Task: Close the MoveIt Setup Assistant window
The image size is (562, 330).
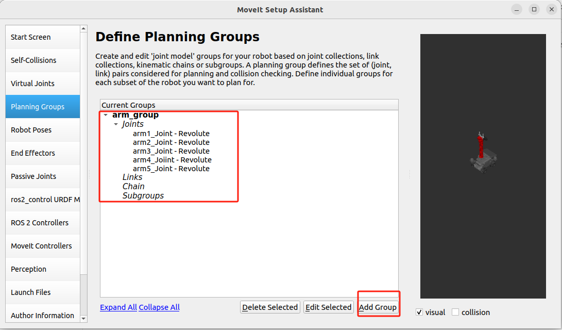Action: (x=552, y=10)
